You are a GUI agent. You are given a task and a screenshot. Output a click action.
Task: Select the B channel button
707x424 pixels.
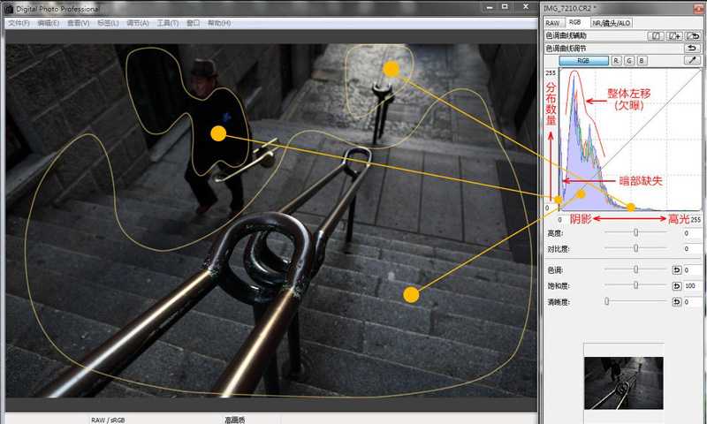pos(642,60)
